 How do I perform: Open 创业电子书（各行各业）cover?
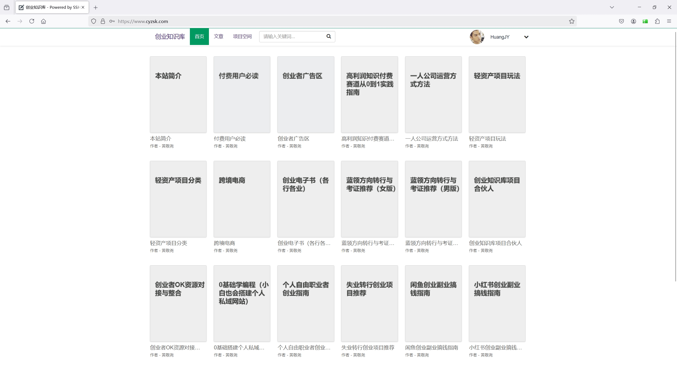point(306,199)
